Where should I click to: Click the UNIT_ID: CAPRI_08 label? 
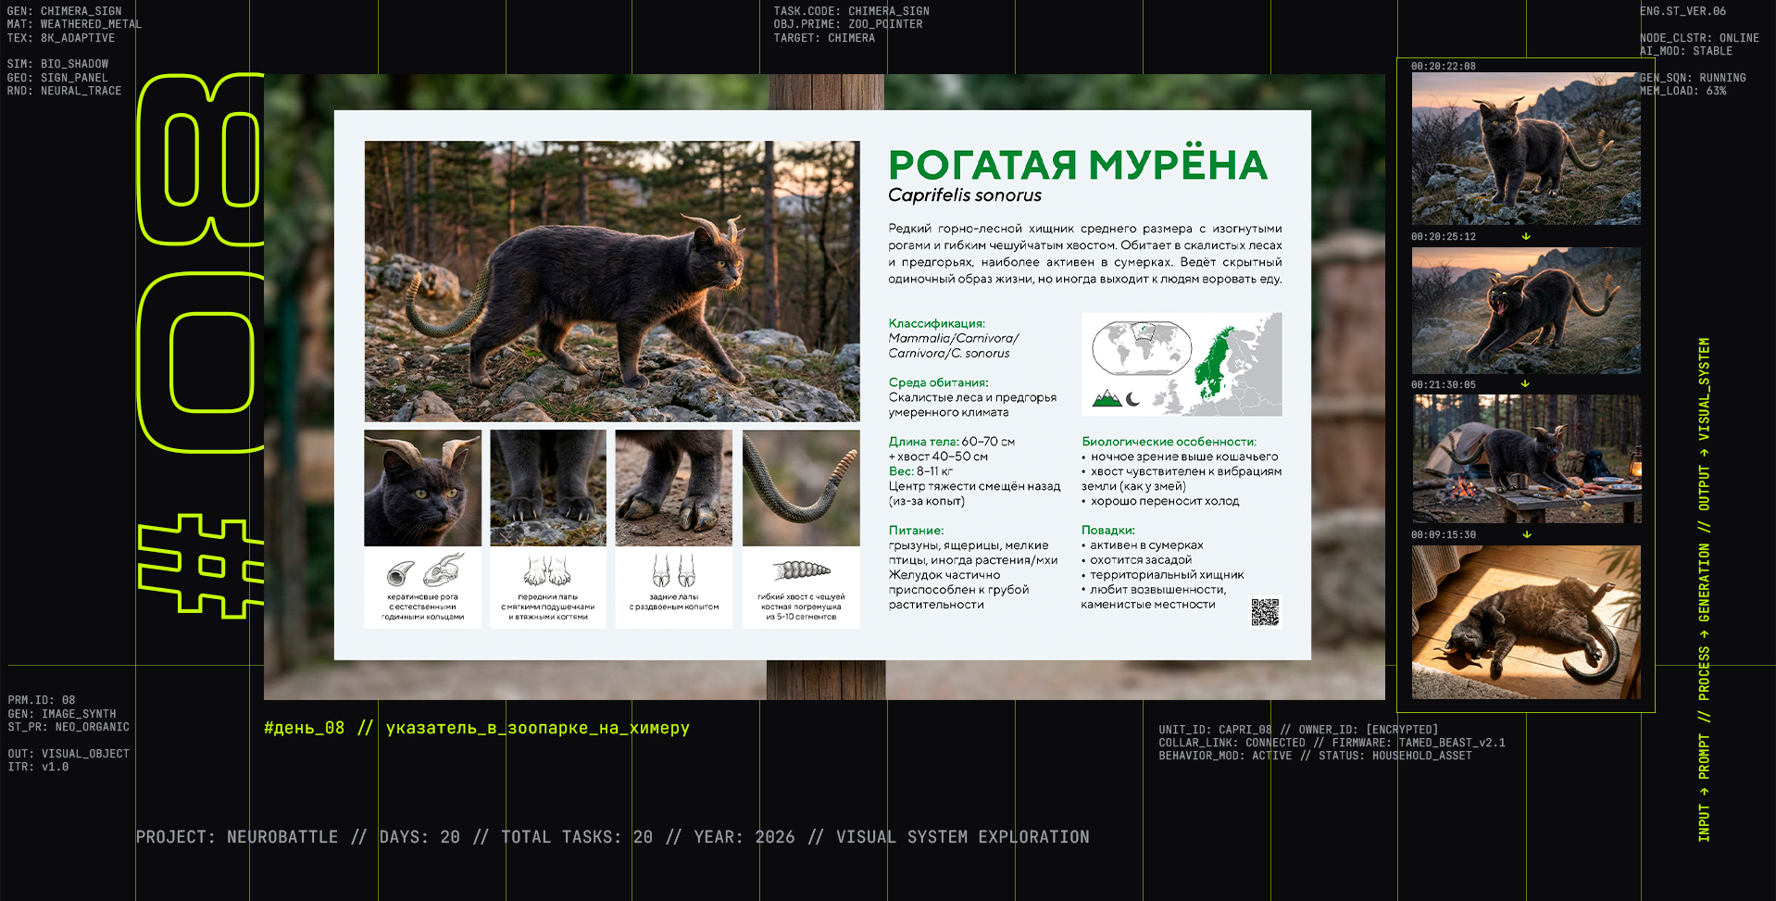coord(1213,729)
